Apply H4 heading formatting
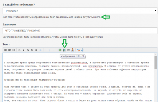 click(5, 50)
